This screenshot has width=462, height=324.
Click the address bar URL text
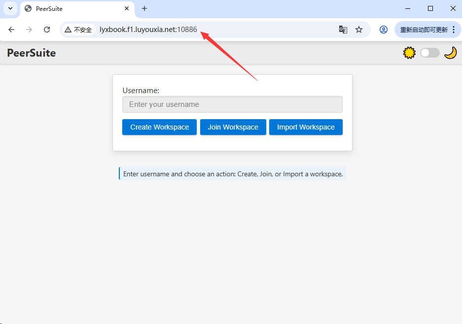click(148, 30)
